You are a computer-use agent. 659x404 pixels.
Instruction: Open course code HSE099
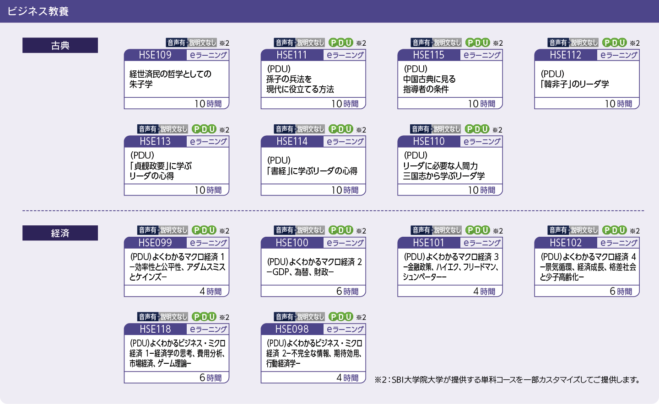[x=155, y=243]
